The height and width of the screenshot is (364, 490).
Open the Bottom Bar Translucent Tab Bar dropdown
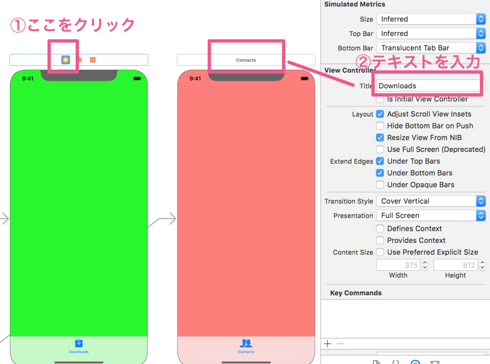pyautogui.click(x=431, y=48)
